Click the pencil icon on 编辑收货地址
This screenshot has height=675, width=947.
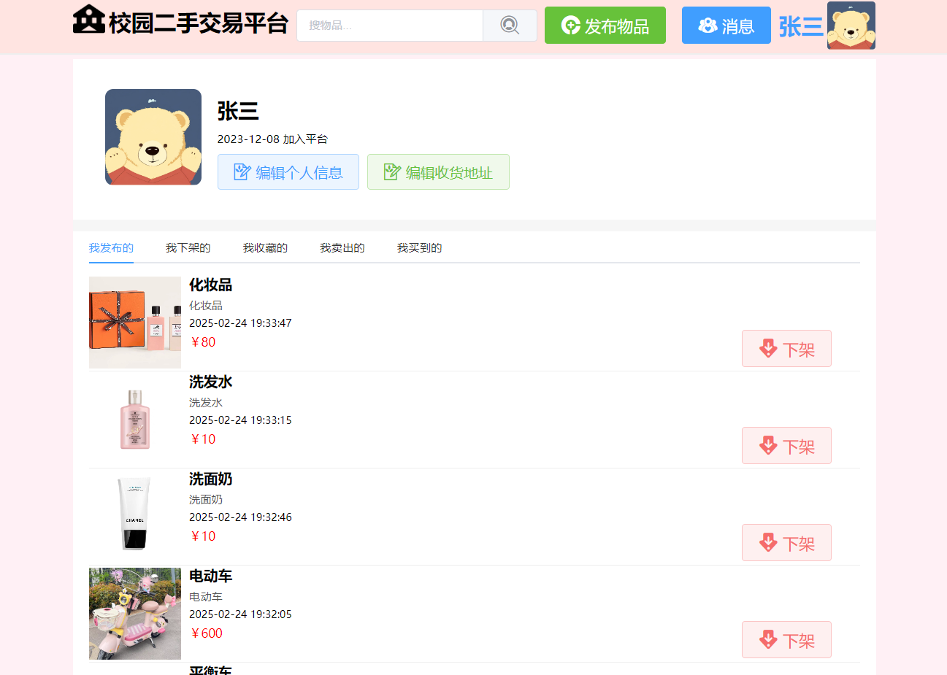point(392,172)
